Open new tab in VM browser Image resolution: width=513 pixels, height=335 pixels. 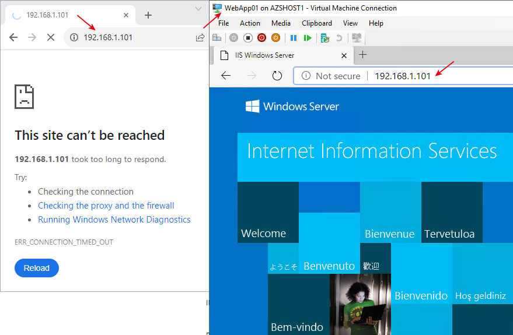pos(362,55)
